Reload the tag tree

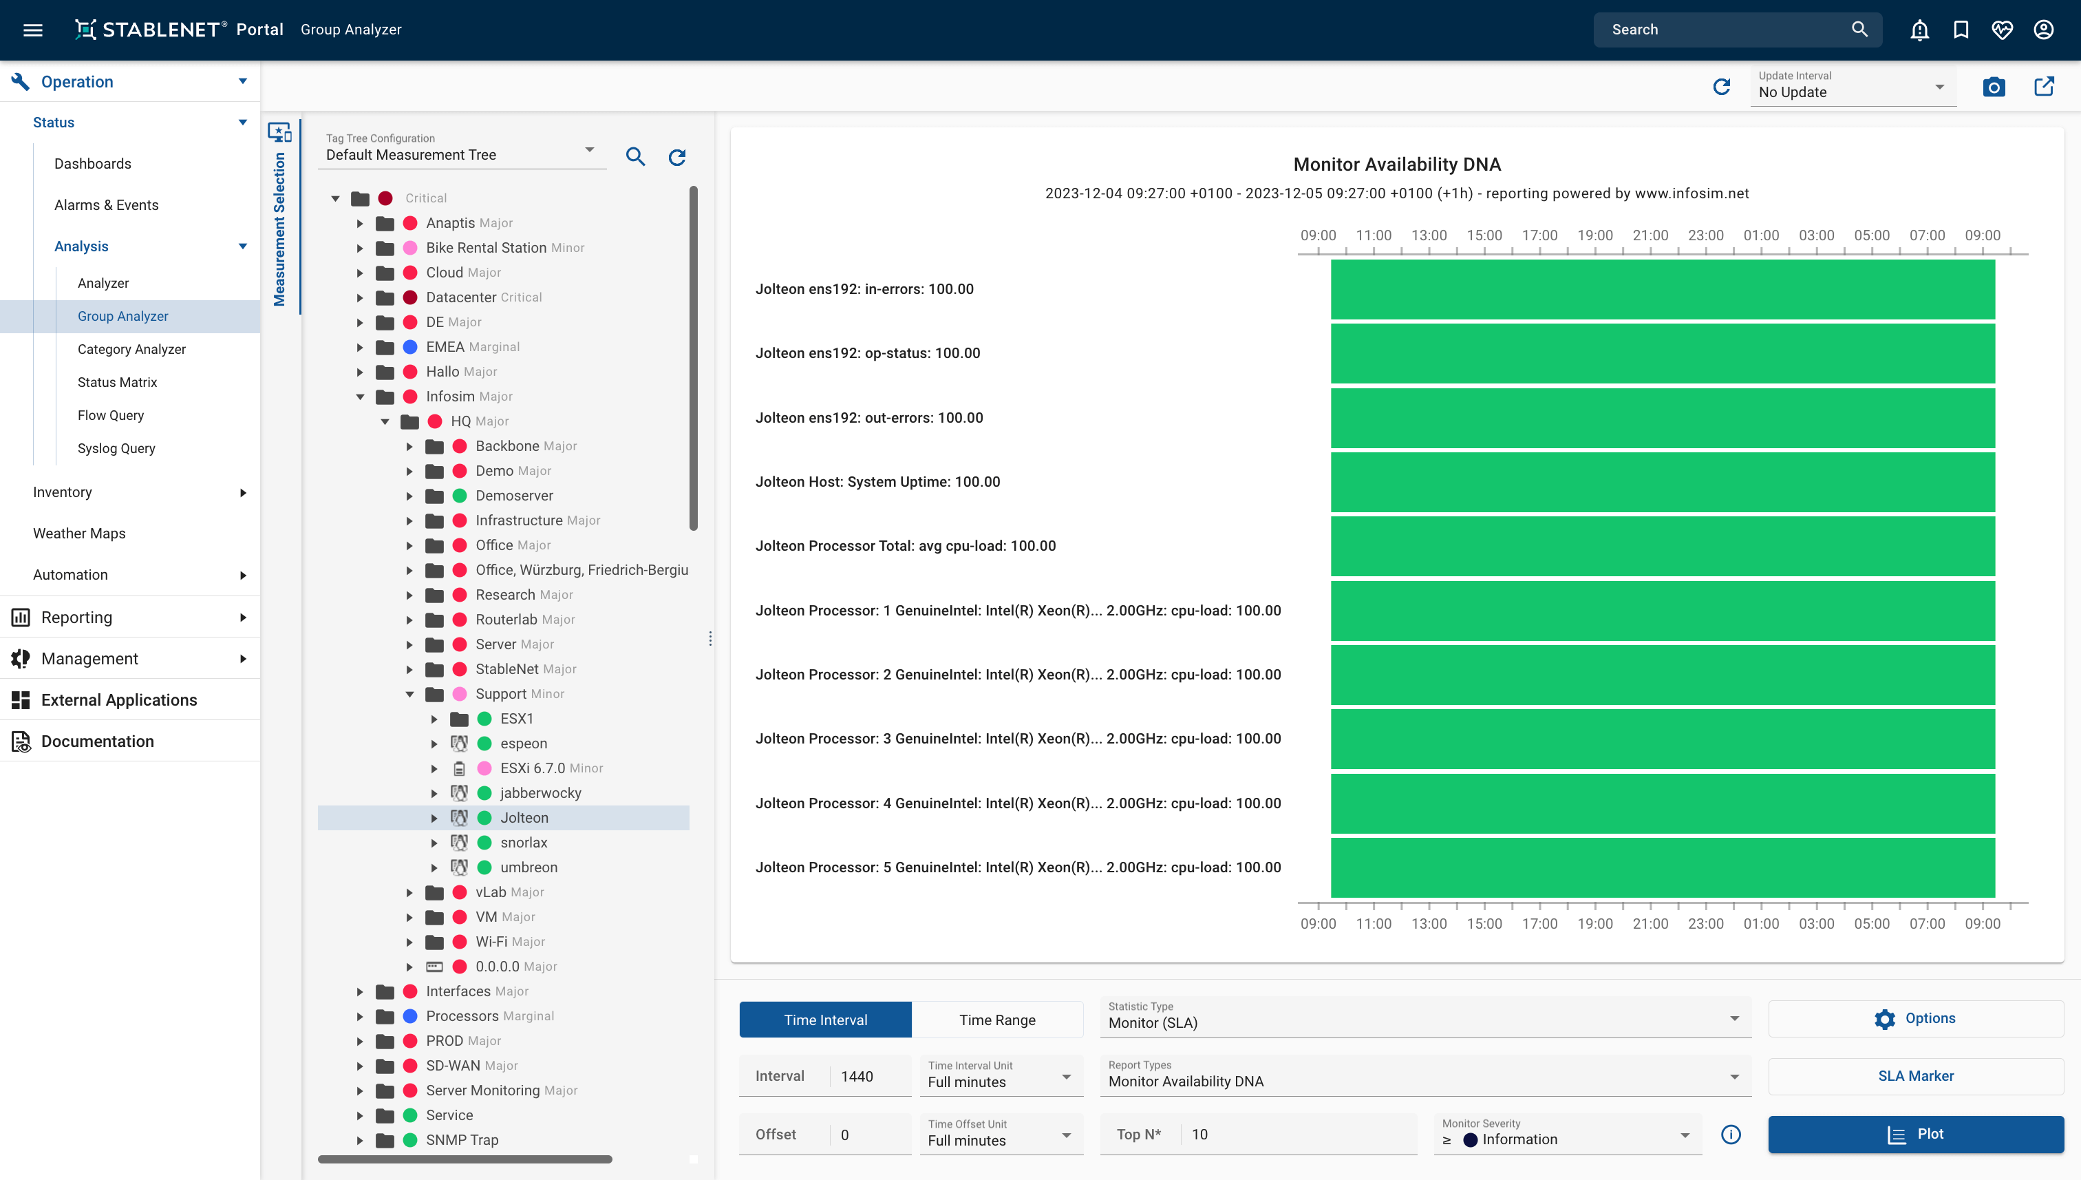(x=677, y=156)
